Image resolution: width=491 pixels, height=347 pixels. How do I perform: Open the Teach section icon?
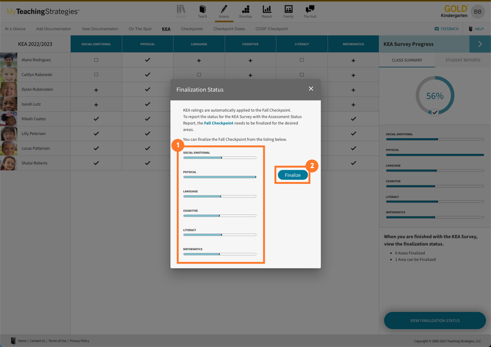pyautogui.click(x=202, y=10)
